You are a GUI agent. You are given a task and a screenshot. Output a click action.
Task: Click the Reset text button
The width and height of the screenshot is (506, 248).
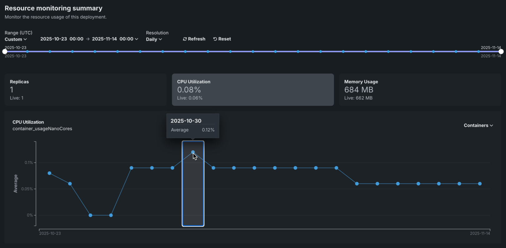coord(225,39)
